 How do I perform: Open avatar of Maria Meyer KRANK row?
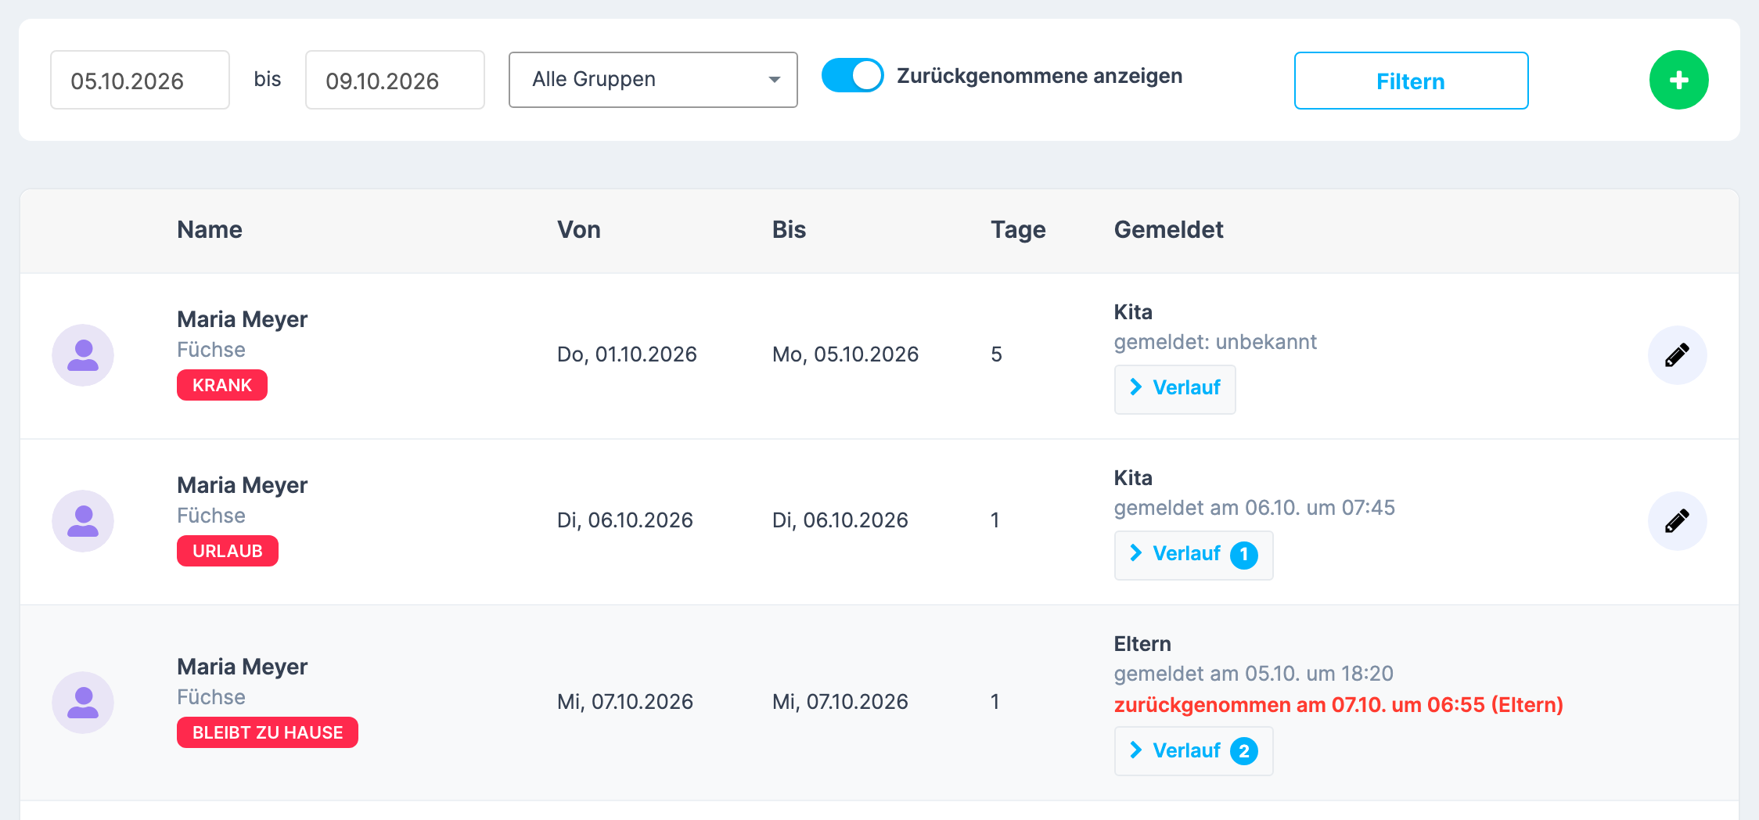tap(83, 355)
